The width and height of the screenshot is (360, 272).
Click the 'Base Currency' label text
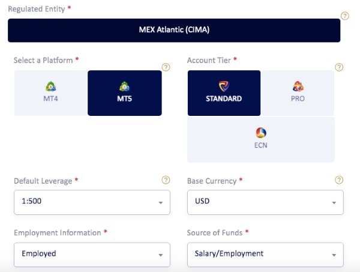click(x=212, y=181)
